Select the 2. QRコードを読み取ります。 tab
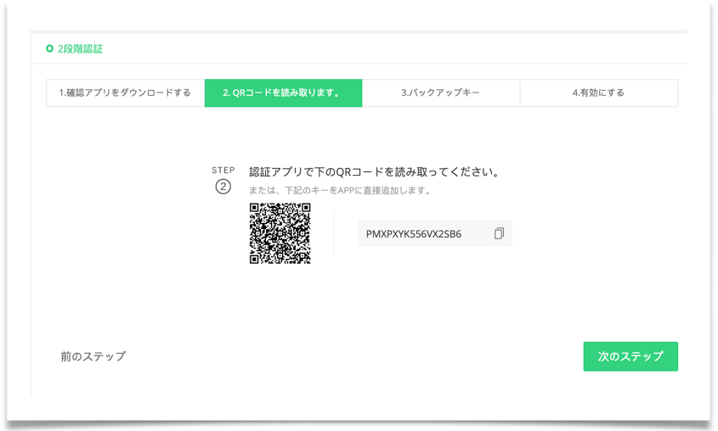The image size is (718, 431). coord(283,93)
